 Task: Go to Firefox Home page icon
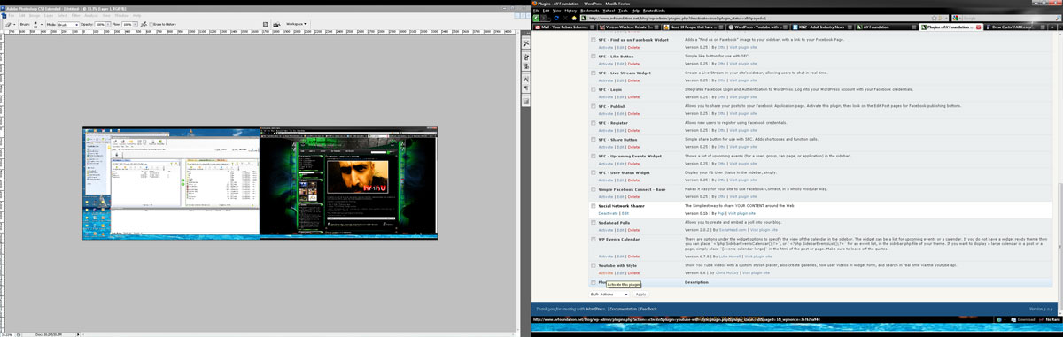(x=574, y=18)
